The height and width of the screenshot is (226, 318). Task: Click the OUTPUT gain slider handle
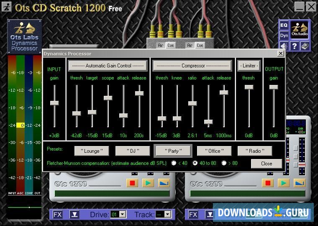coord(274,87)
